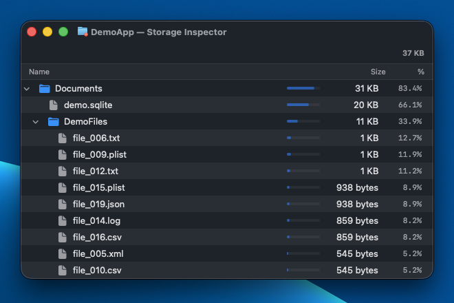
Task: Click the file_012.txt document icon
Action: [x=62, y=171]
